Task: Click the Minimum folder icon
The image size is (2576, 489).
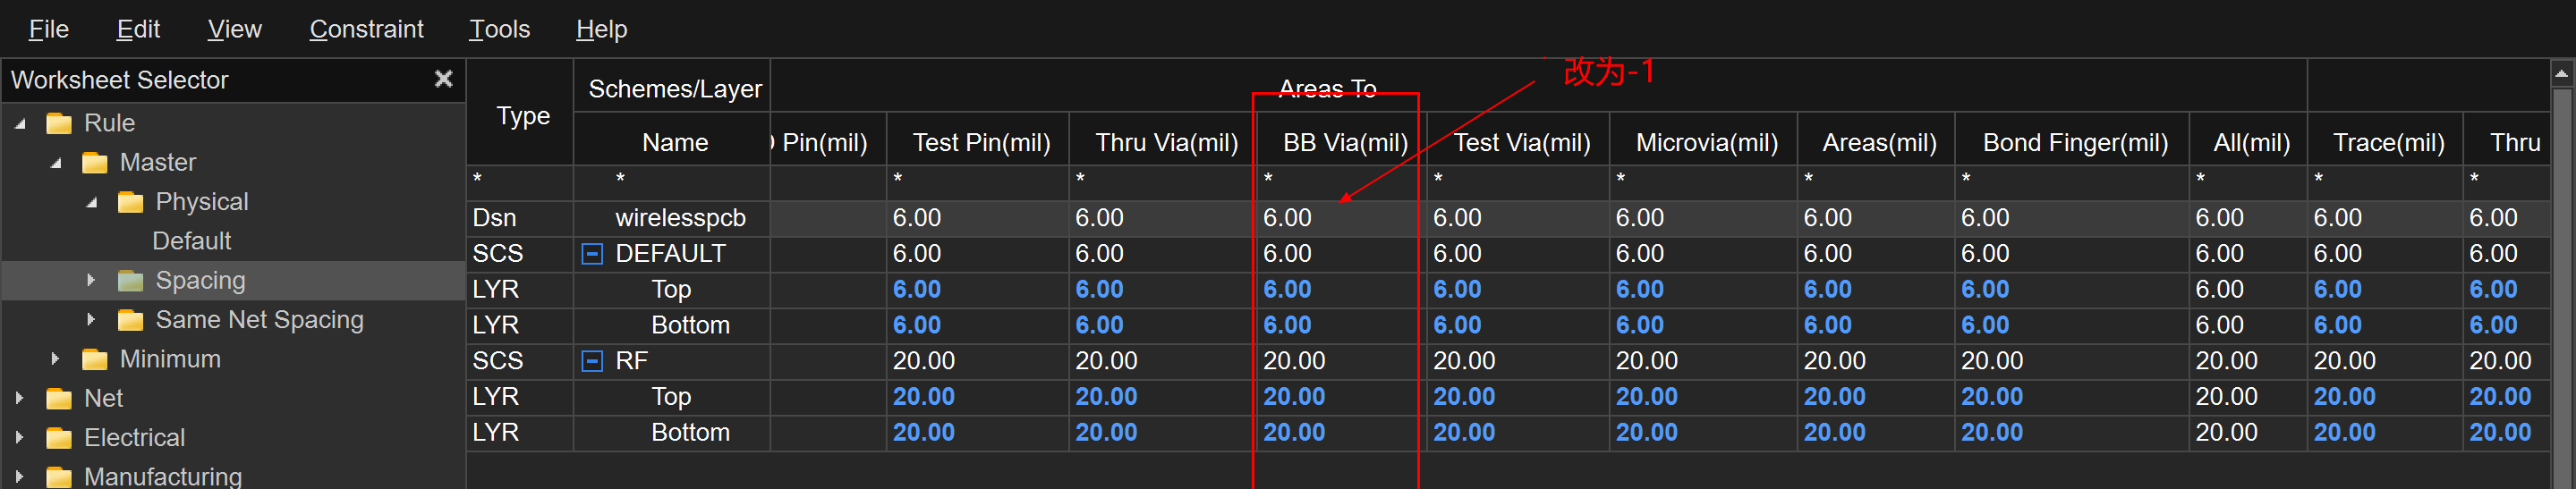Action: coord(95,360)
